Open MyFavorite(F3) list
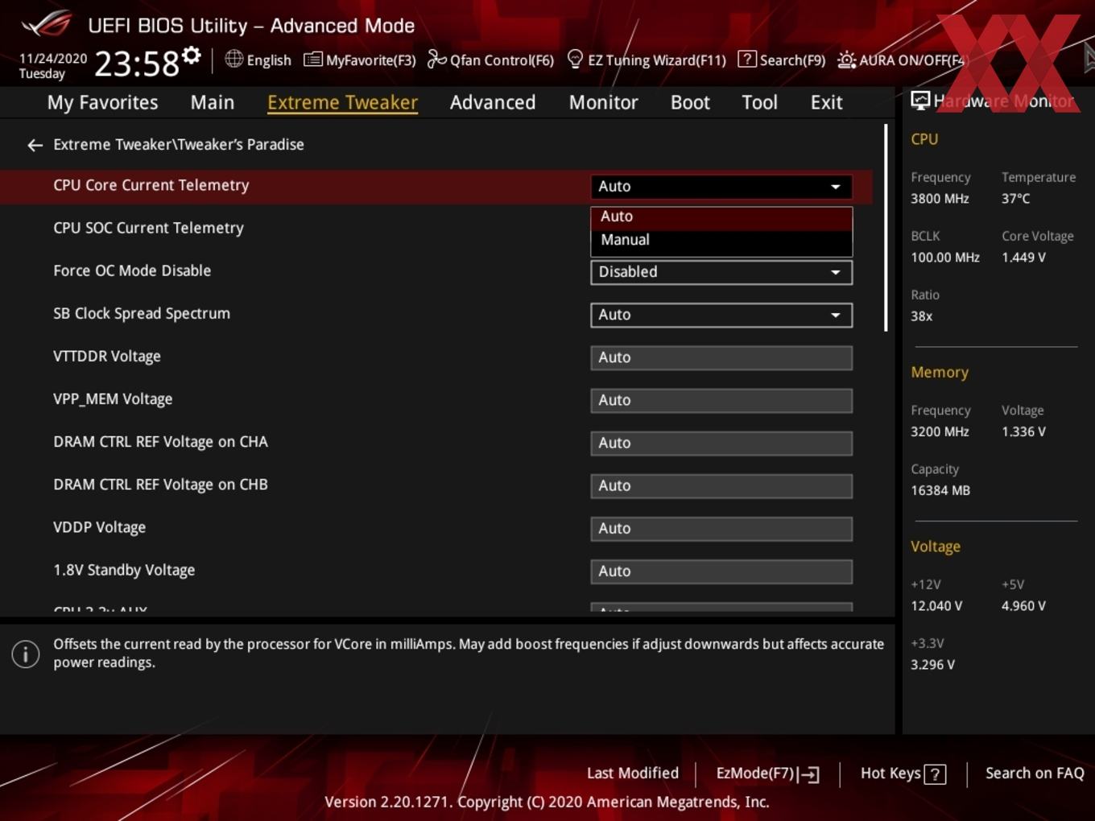This screenshot has height=821, width=1095. tap(360, 60)
